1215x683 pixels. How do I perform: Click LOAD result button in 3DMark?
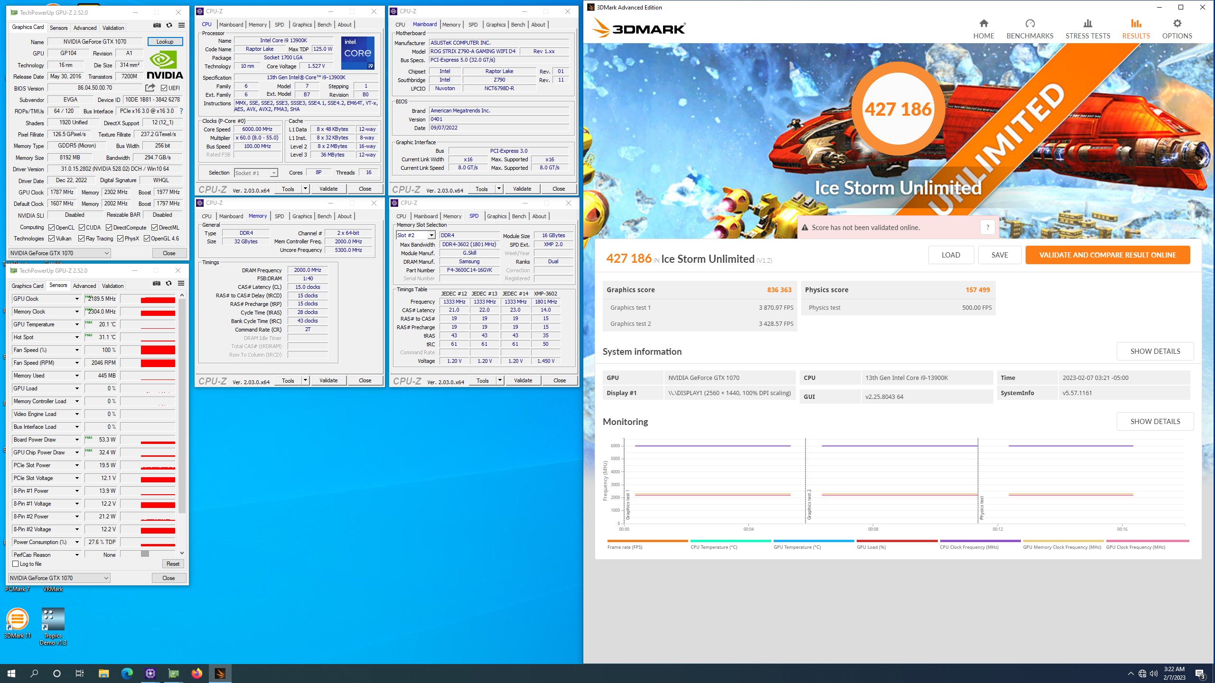[x=951, y=255]
